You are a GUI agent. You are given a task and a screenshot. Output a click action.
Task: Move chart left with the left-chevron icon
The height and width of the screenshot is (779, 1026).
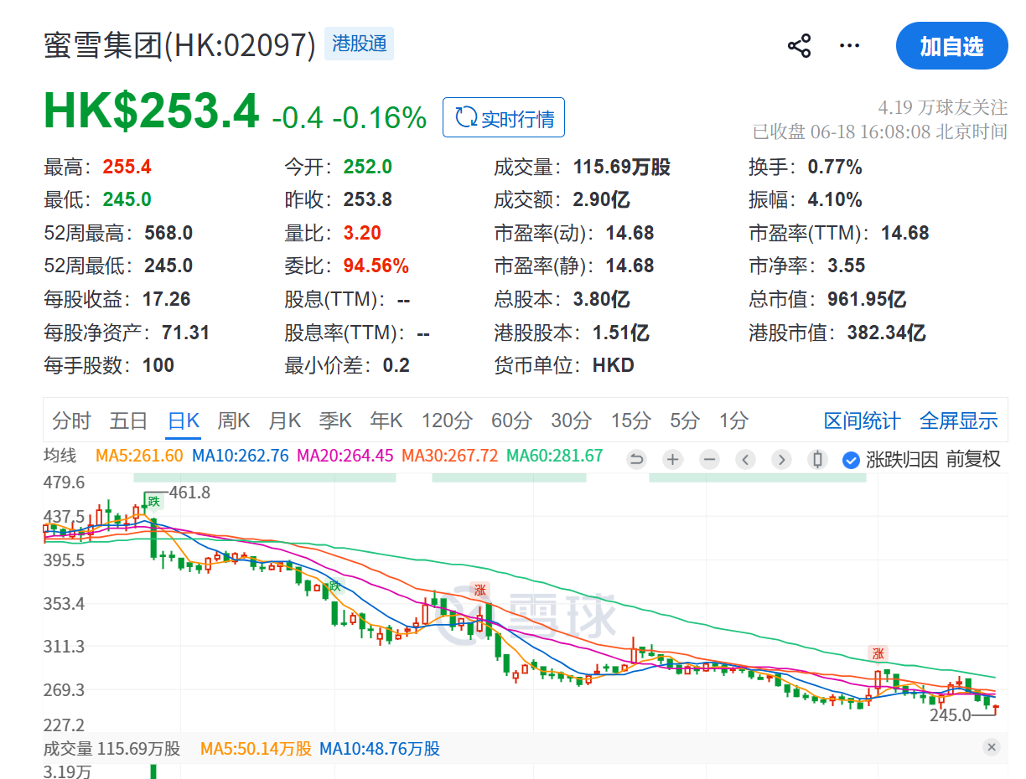click(x=745, y=459)
